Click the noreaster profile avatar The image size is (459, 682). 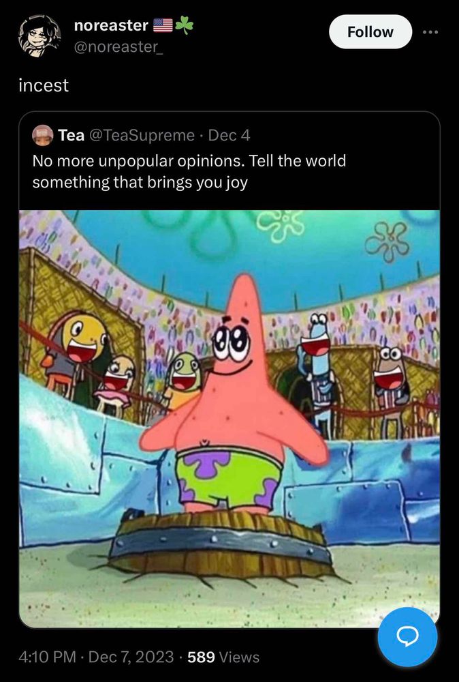(39, 35)
